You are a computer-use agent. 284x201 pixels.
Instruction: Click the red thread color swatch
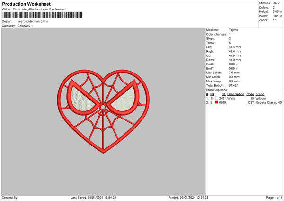pyautogui.click(x=217, y=102)
